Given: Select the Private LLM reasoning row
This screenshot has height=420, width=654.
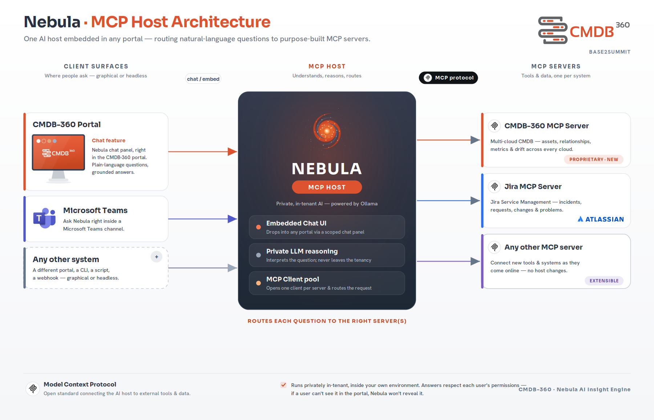Looking at the screenshot, I should click(327, 255).
